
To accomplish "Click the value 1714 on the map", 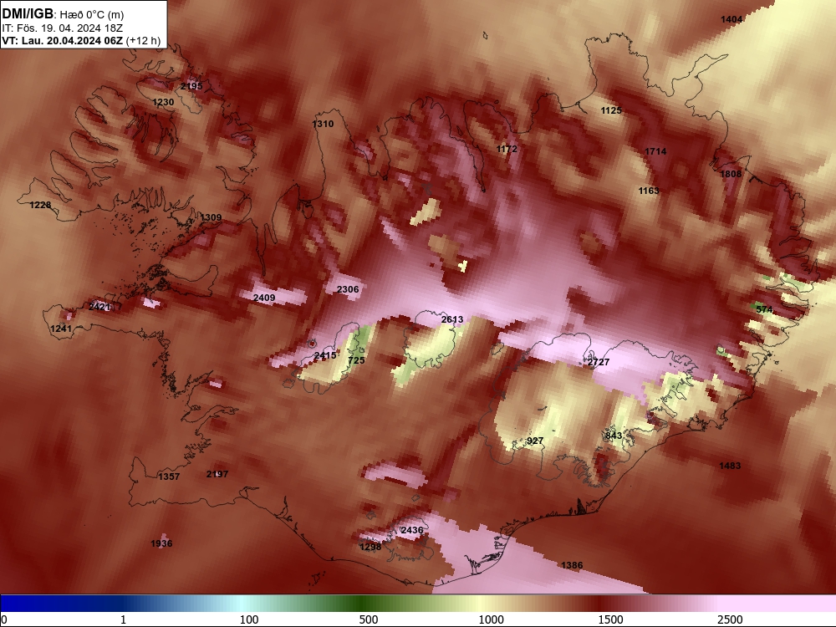I will [655, 151].
